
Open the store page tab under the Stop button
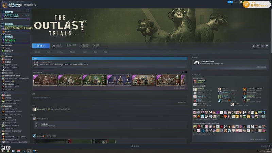point(37,52)
